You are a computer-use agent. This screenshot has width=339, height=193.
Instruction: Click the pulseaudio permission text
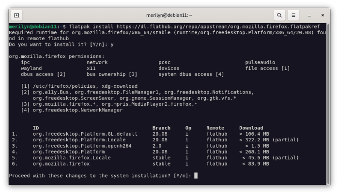click(x=260, y=62)
